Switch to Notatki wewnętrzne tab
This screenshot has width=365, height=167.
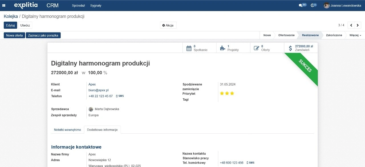68,130
